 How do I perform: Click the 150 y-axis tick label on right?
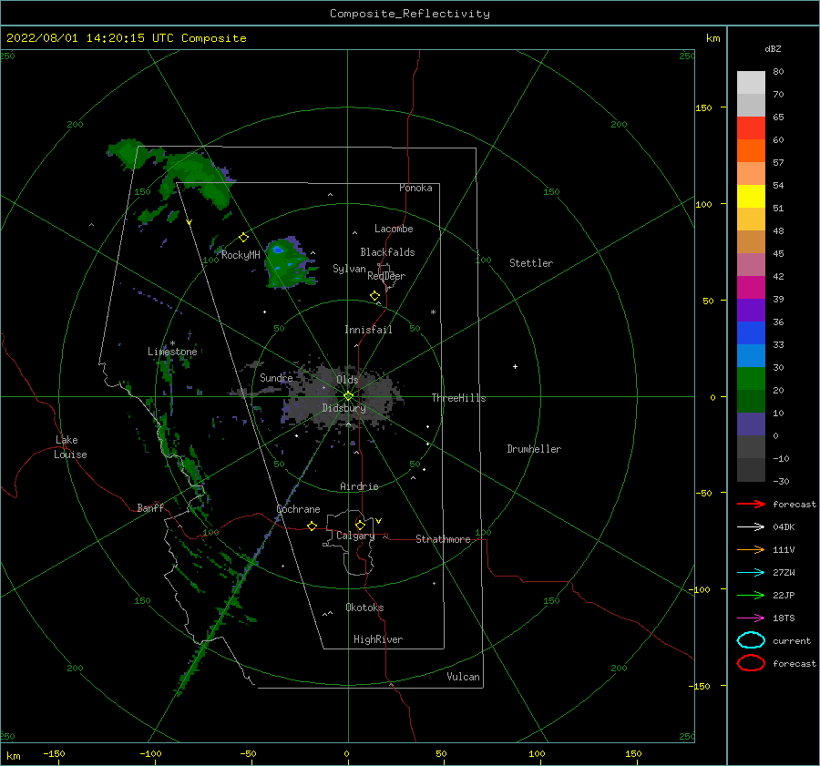703,107
